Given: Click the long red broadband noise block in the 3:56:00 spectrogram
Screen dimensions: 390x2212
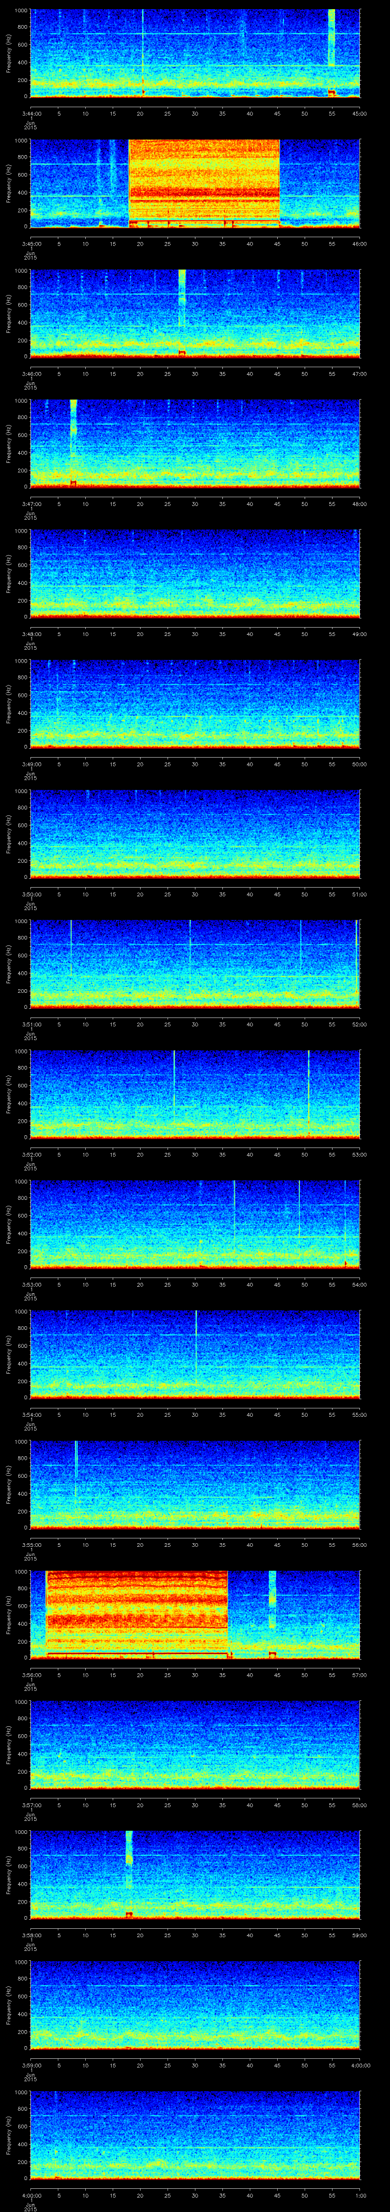Looking at the screenshot, I should point(136,1615).
